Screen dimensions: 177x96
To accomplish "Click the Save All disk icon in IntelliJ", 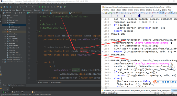I will point(4,7).
